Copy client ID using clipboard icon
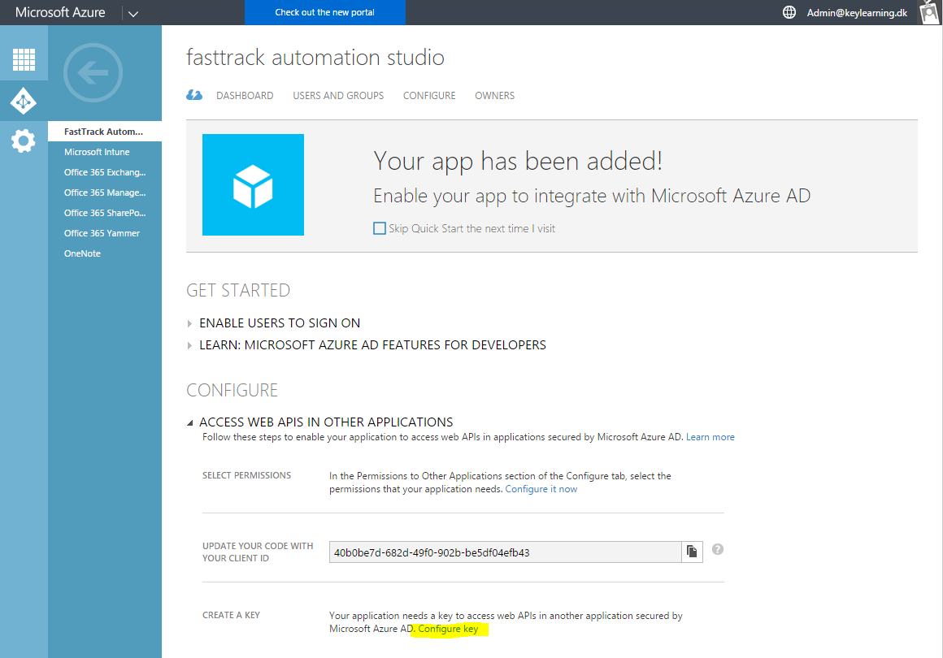This screenshot has width=943, height=658. pos(692,552)
